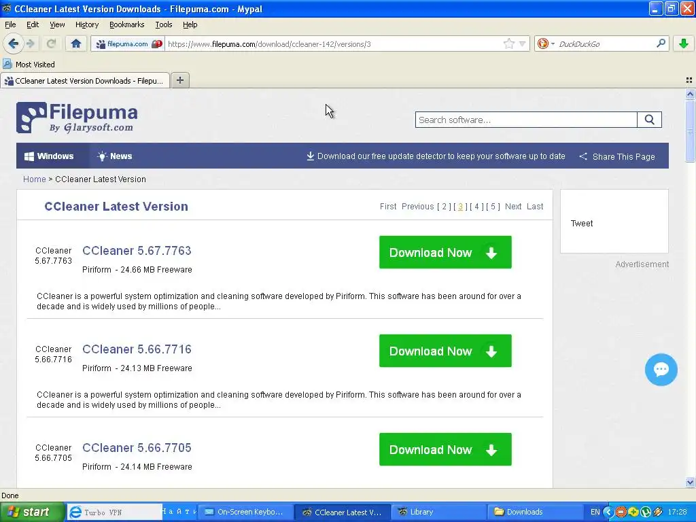Go to the Home page icon
The image size is (696, 522).
76,44
